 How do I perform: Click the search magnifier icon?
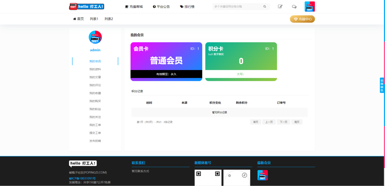coord(265,6)
